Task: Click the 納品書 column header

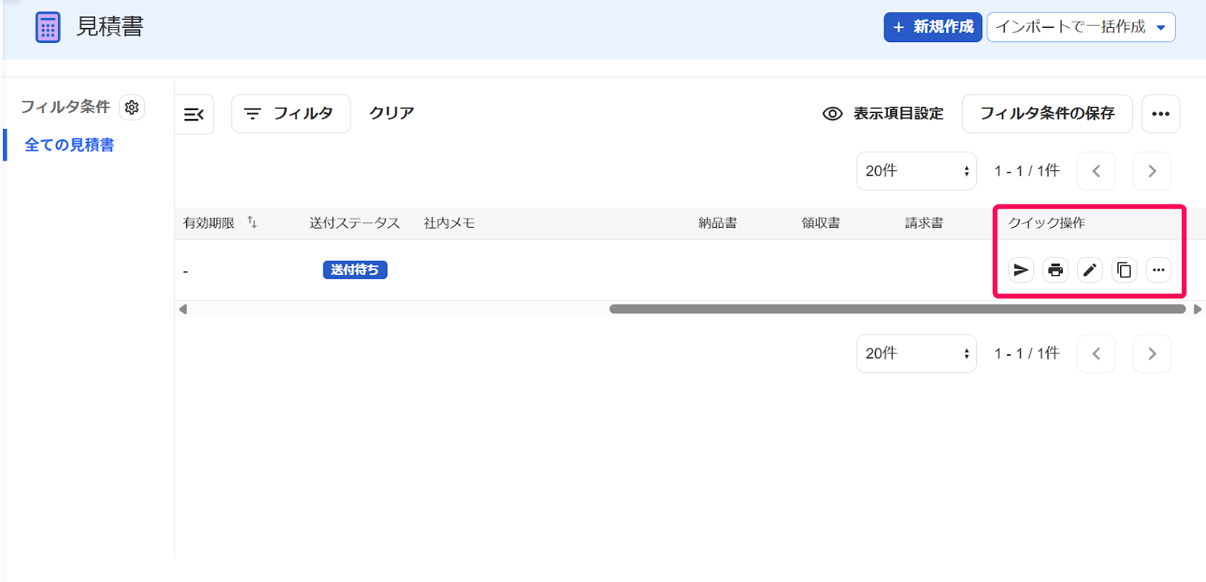Action: (718, 223)
